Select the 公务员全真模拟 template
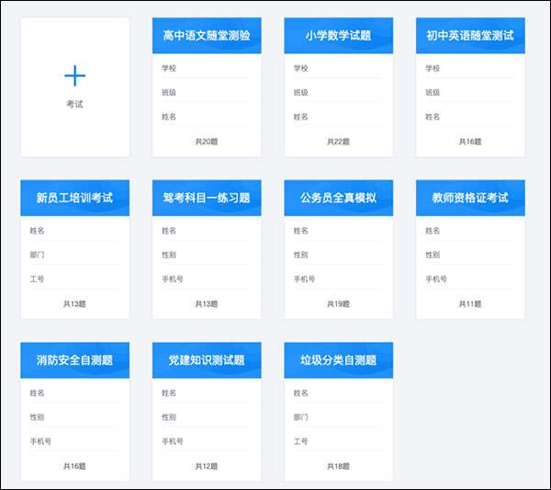The image size is (551, 490). point(338,198)
